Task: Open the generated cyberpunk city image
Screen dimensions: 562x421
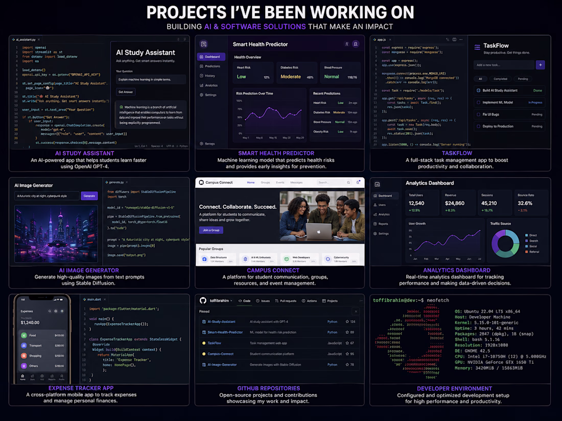Action: point(56,234)
